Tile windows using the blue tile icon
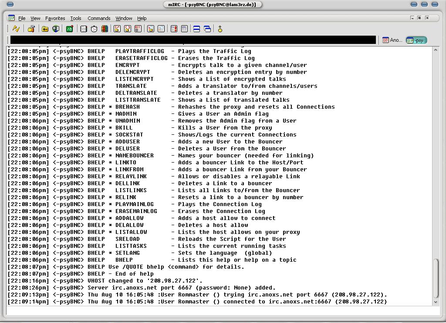Screen dimensions: 446x323 tap(196, 29)
